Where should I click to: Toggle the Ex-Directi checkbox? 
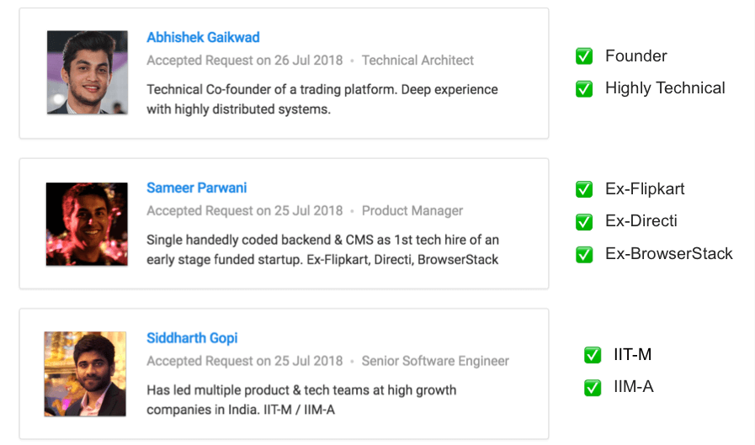584,222
